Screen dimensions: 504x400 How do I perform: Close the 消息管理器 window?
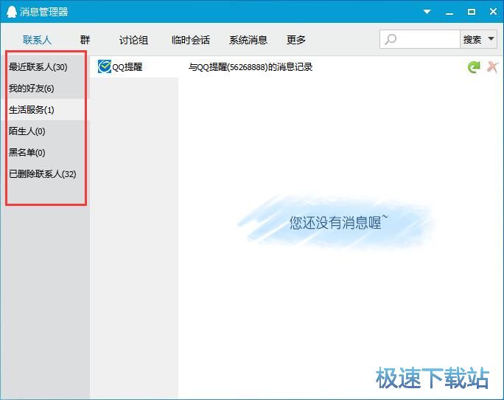[494, 12]
